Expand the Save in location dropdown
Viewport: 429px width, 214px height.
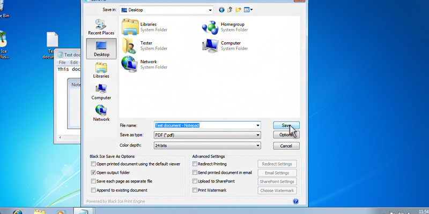[x=211, y=10]
